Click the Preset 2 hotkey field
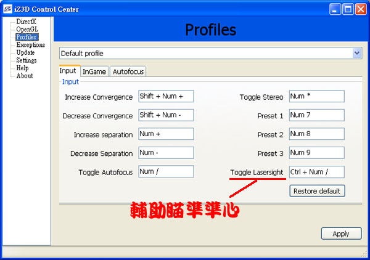 [317, 134]
